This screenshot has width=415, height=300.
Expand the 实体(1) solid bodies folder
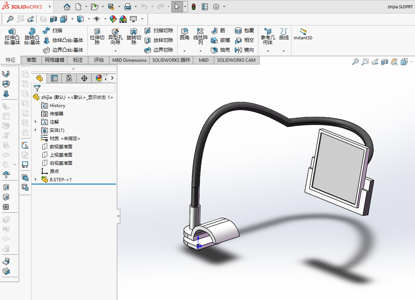click(x=36, y=130)
